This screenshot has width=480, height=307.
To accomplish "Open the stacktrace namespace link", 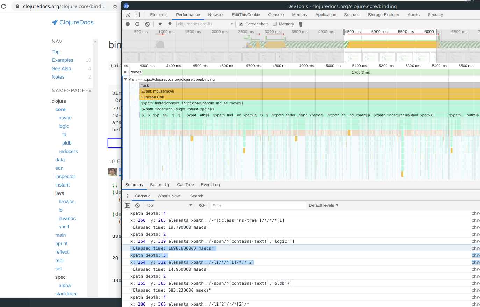I will coord(66,294).
